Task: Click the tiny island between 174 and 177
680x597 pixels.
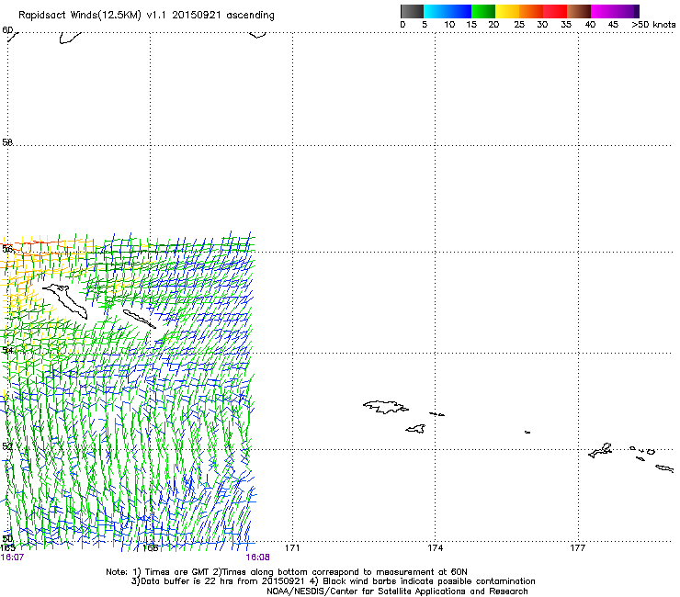Action: click(x=527, y=433)
